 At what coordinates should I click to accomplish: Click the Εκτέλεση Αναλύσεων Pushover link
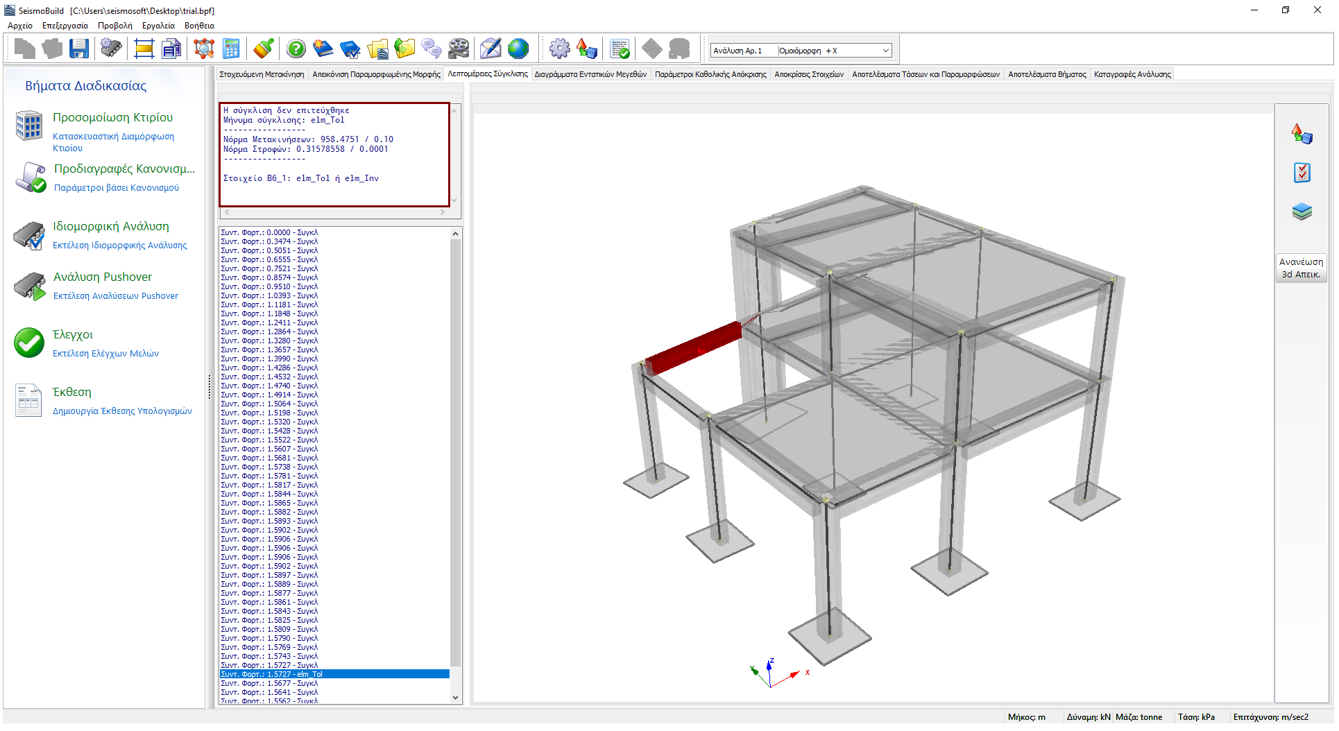pyautogui.click(x=116, y=296)
